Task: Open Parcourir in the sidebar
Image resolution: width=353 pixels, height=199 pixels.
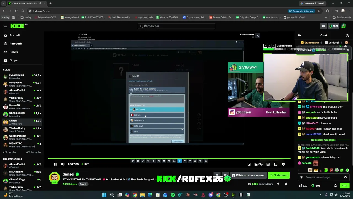Action: point(16,44)
